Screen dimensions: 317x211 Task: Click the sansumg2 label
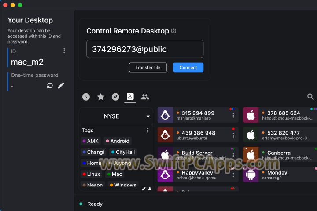pyautogui.click(x=272, y=178)
